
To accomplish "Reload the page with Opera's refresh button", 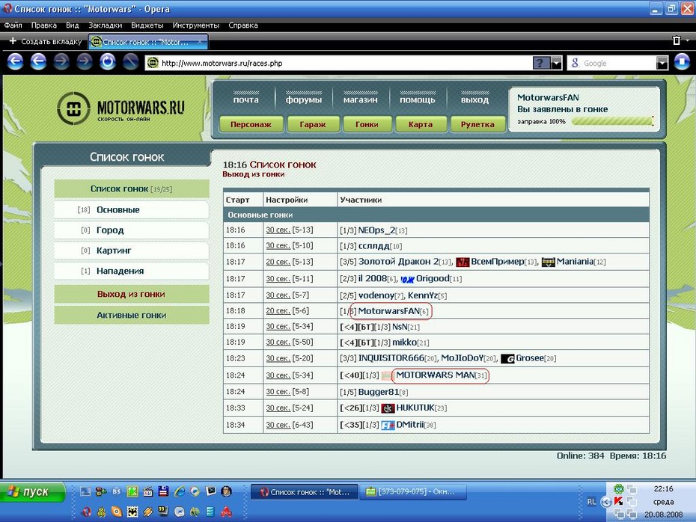I will 108,61.
